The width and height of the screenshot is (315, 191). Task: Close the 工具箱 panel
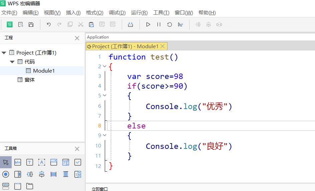(x=77, y=149)
